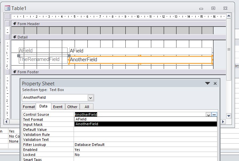Close the Property Sheet pane
Screen dimensions: 239x161
pyautogui.click(x=215, y=83)
